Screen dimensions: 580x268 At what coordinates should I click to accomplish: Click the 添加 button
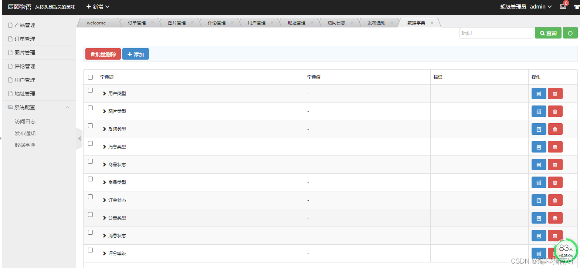pyautogui.click(x=136, y=54)
